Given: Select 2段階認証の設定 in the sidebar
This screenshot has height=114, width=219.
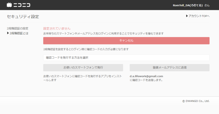Looking at the screenshot, I should point(18,28).
